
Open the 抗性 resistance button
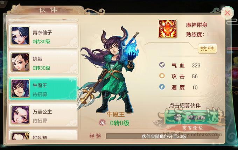[x=207, y=49]
